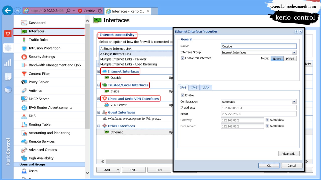Collapse Trusted/Local Interfaces group
This screenshot has height=180, width=321.
click(x=99, y=85)
